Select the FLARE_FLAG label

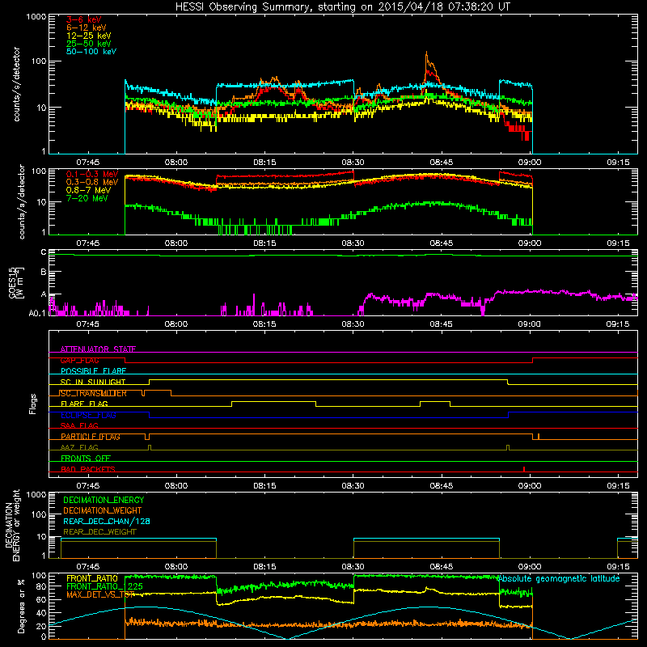tap(84, 404)
